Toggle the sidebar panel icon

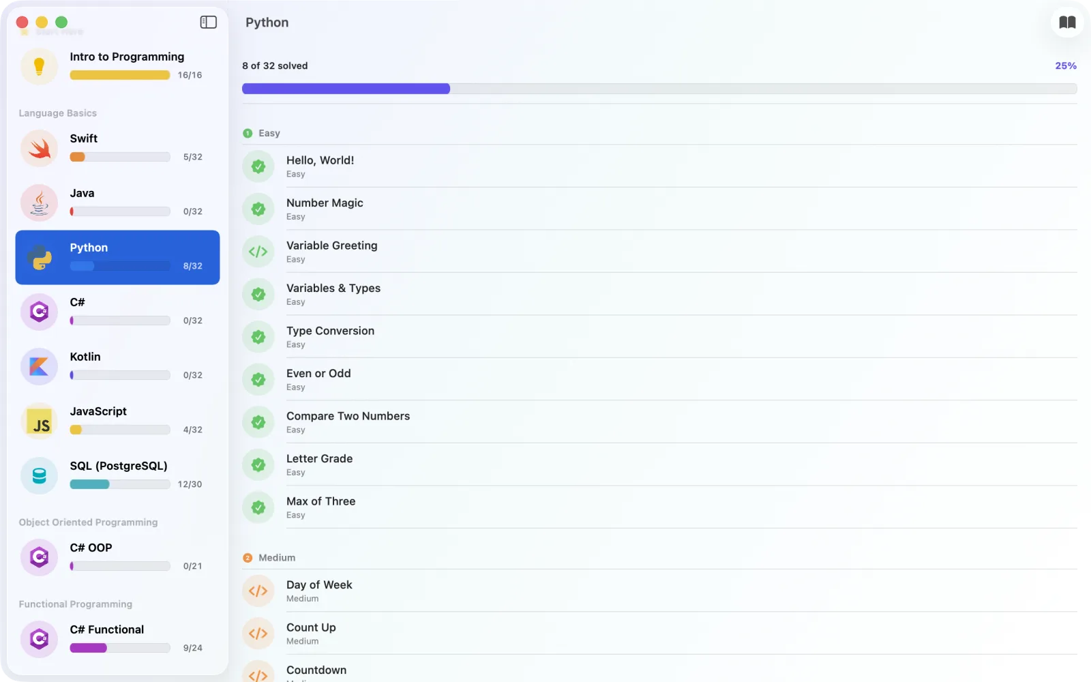click(x=208, y=23)
